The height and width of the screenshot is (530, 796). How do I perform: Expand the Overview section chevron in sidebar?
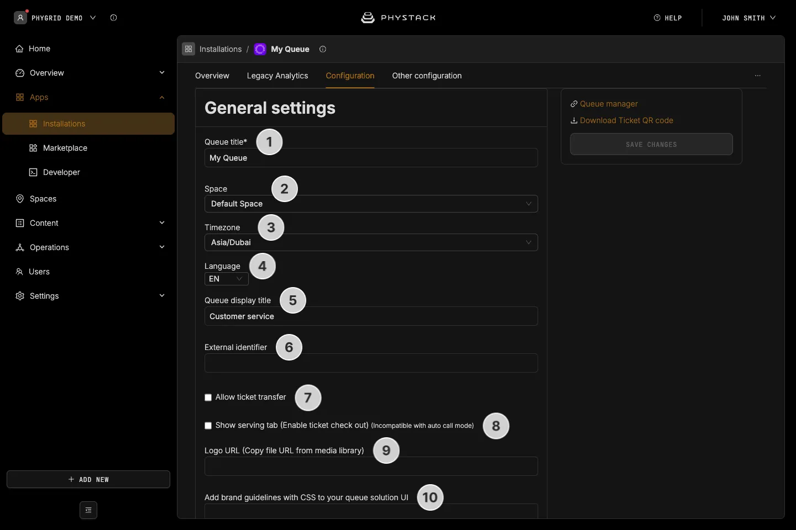162,73
